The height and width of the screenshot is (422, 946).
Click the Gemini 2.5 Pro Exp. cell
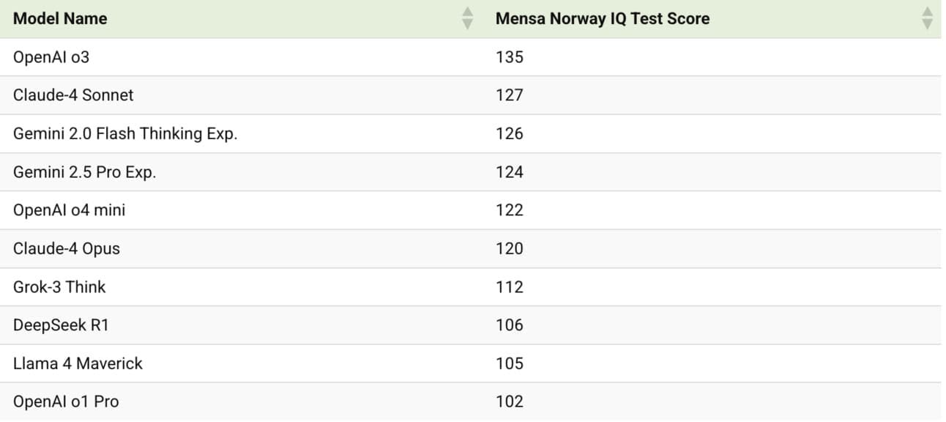click(x=85, y=172)
